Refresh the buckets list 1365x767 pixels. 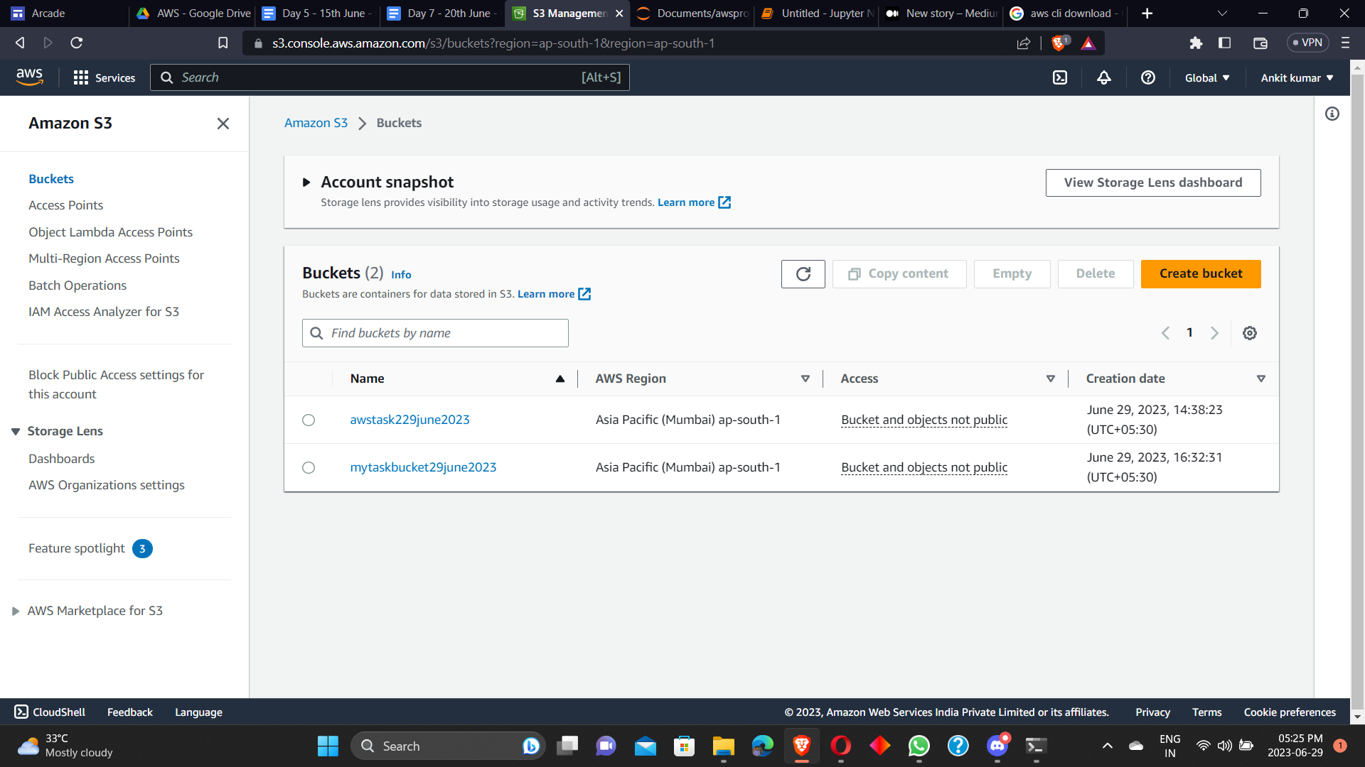(803, 274)
